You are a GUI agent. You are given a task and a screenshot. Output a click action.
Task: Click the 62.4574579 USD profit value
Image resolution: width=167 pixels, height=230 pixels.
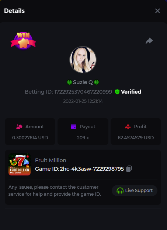(136, 138)
